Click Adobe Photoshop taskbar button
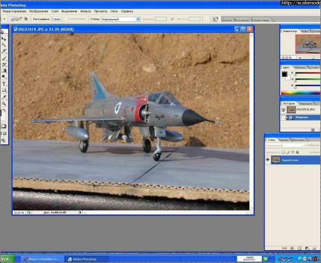Screen dimensions: 321x263 [86, 259]
